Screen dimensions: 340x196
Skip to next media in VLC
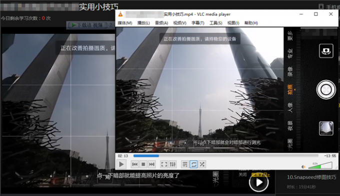pos(152,165)
